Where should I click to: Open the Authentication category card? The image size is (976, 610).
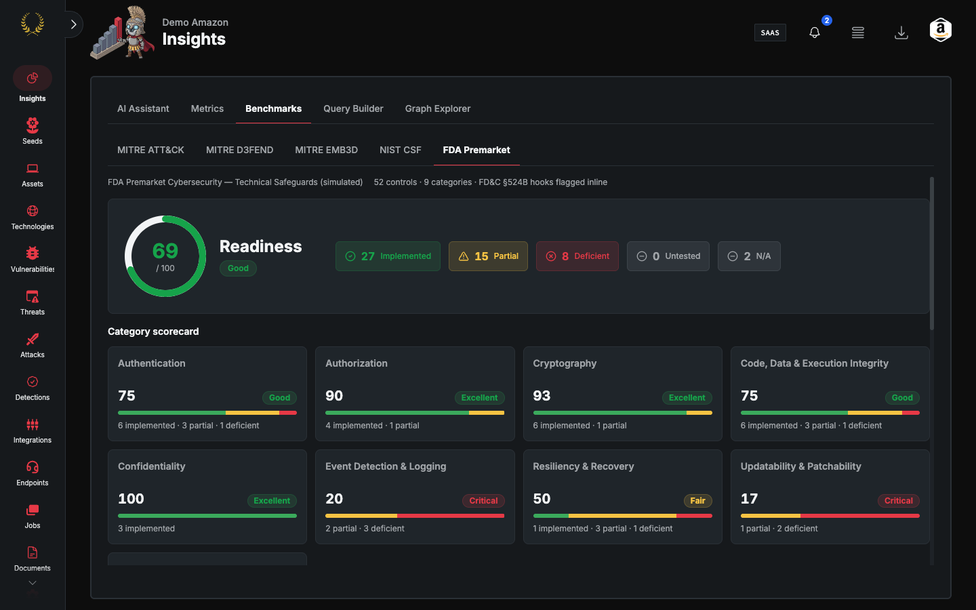[207, 394]
